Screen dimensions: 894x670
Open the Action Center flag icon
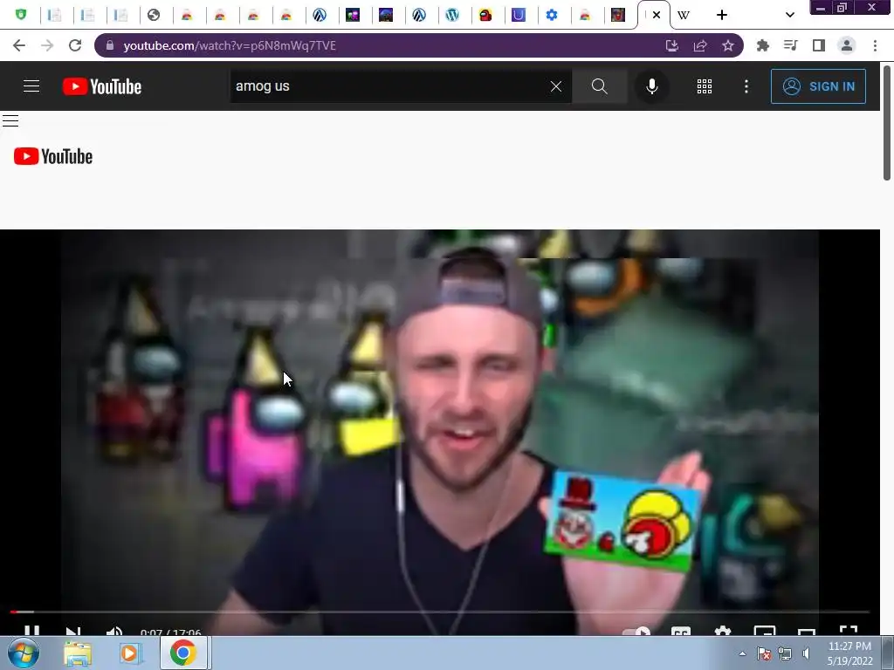(764, 653)
